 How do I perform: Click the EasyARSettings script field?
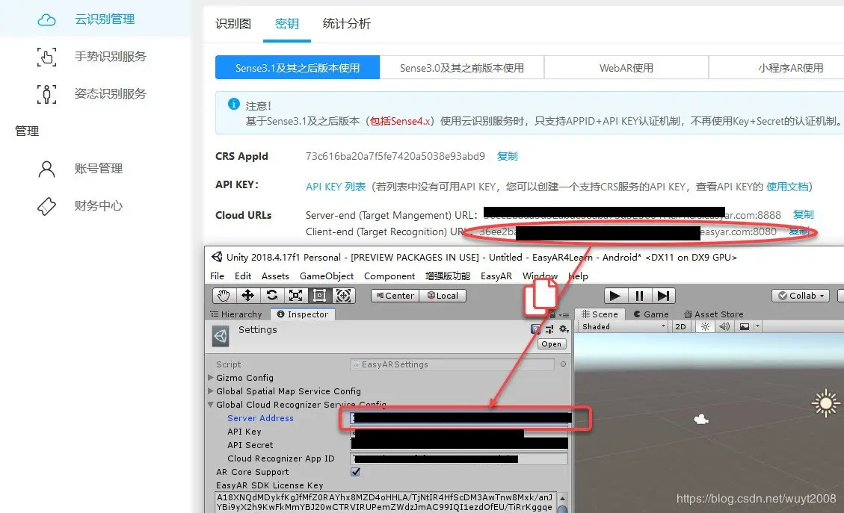452,364
